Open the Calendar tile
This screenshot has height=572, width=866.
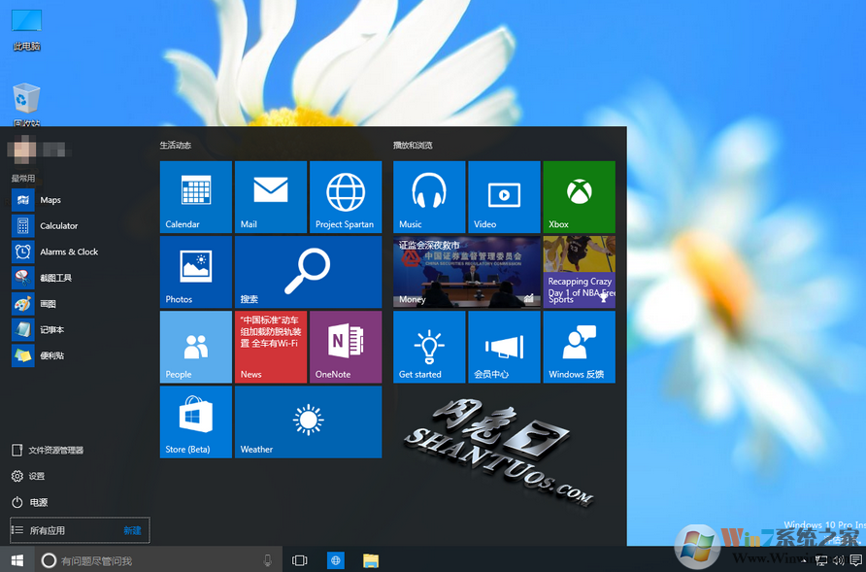click(x=196, y=197)
